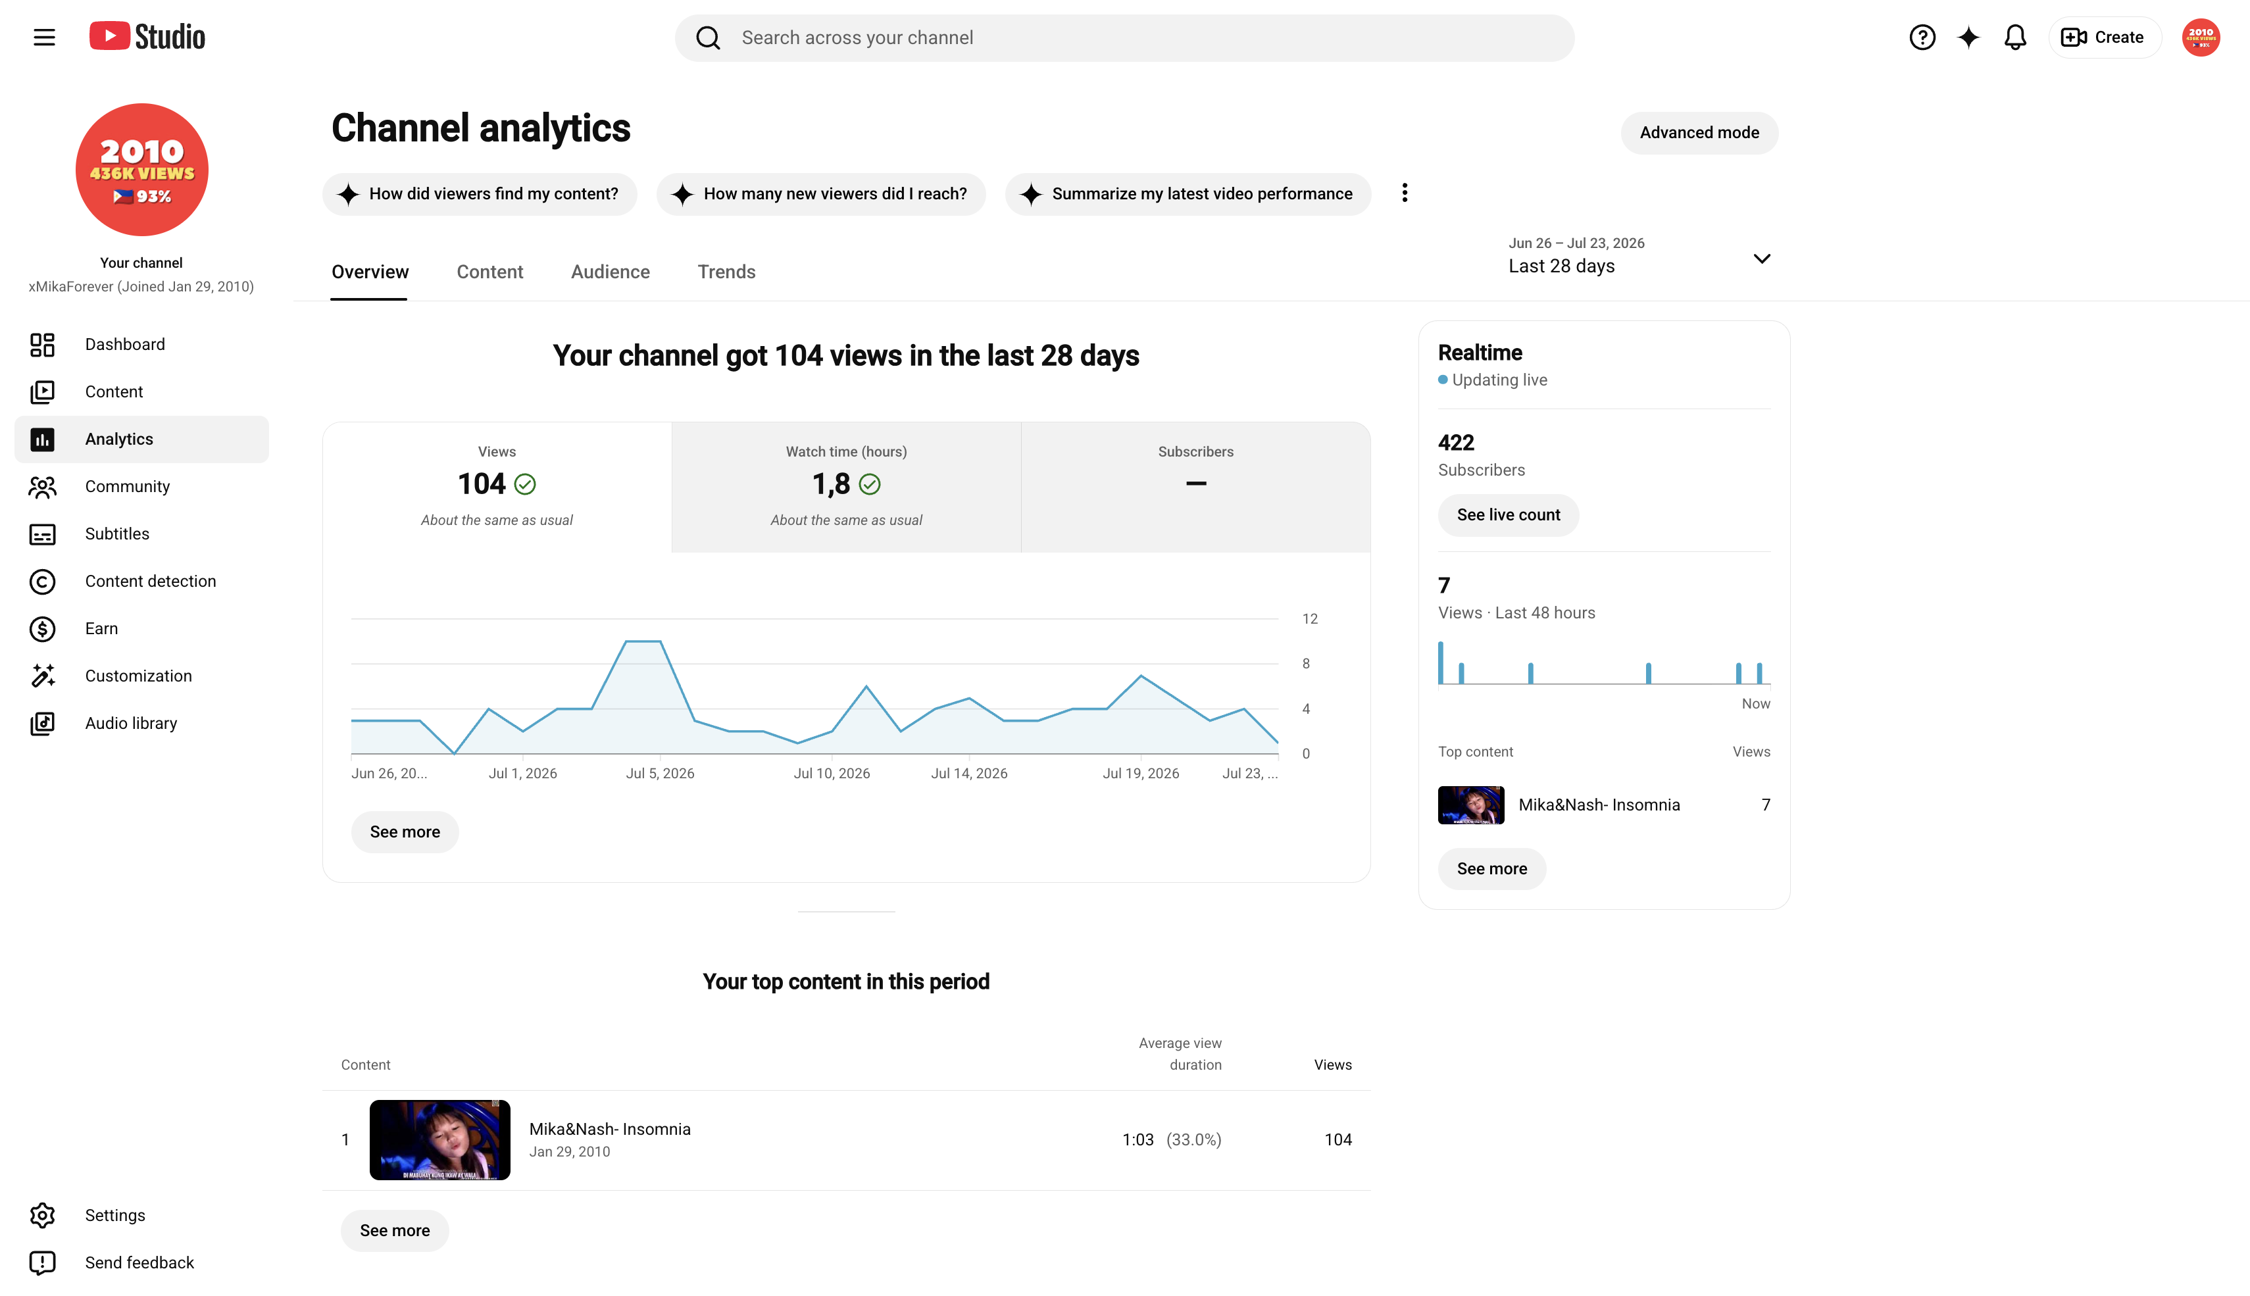Open the Mika&Nash- Insomnia top content thumbnail

pos(439,1139)
